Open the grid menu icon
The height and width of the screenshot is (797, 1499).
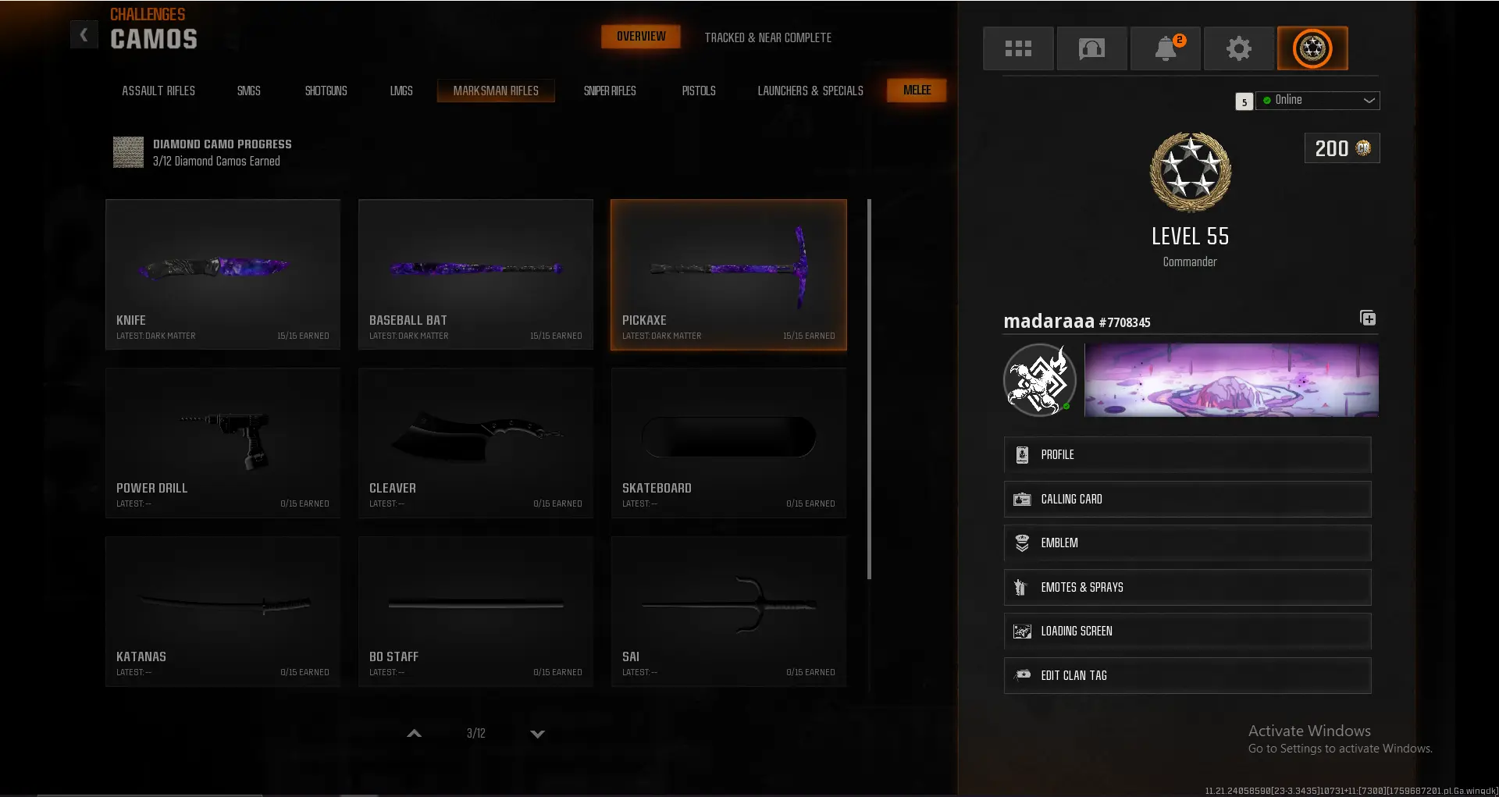1018,48
